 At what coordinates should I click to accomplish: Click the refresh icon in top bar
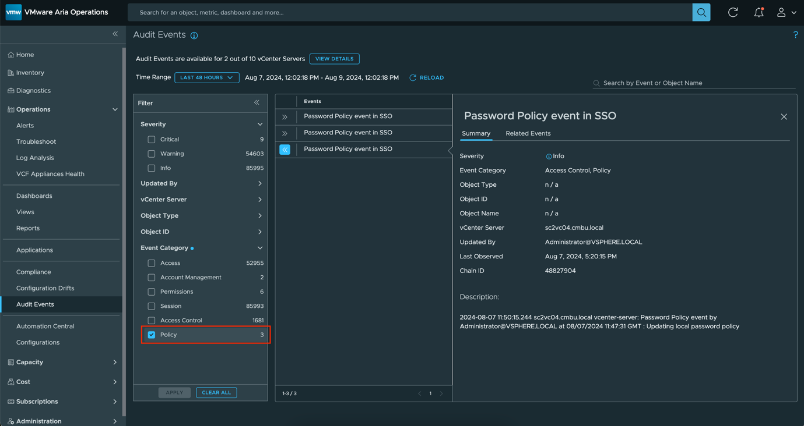[x=733, y=12]
